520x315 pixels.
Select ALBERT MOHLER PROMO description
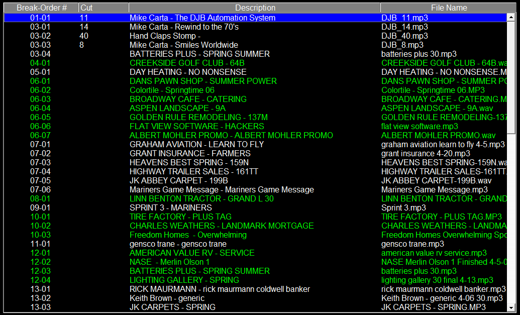(x=231, y=135)
